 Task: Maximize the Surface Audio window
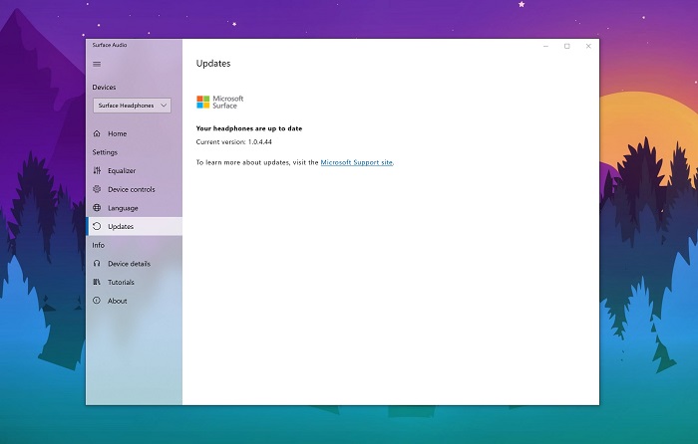pos(567,46)
